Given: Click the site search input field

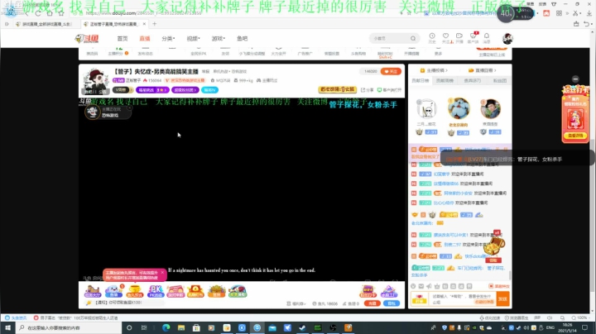Looking at the screenshot, I should click(390, 38).
